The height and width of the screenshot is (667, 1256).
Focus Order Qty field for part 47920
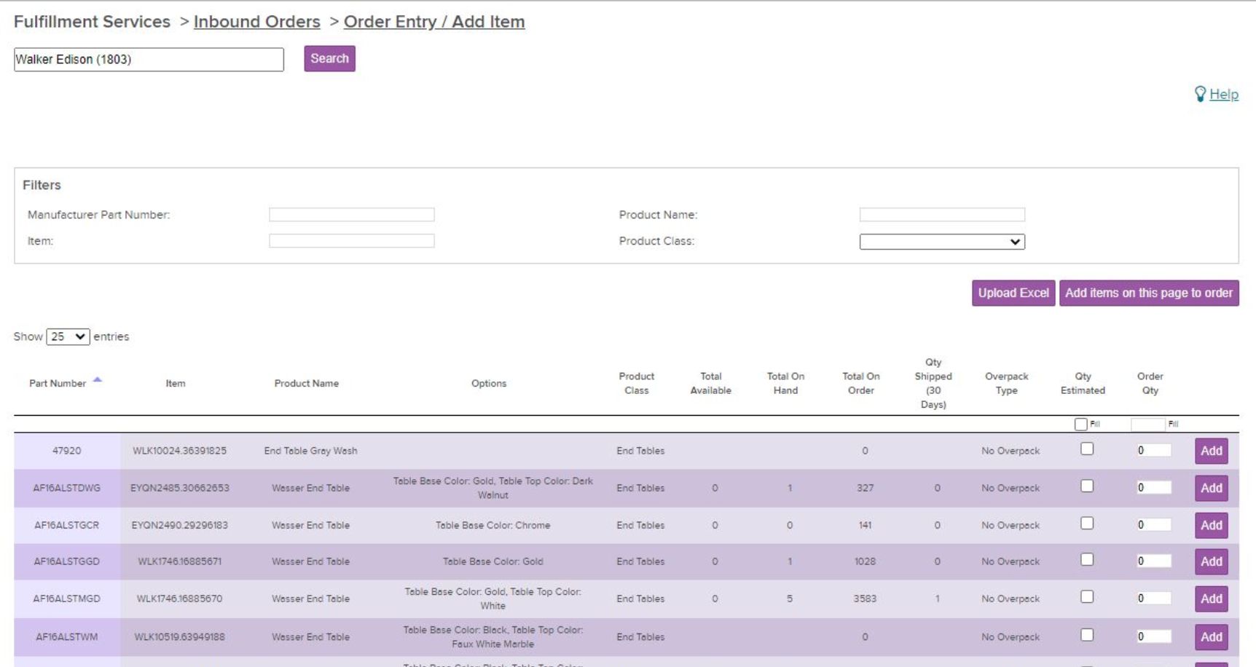click(x=1153, y=451)
